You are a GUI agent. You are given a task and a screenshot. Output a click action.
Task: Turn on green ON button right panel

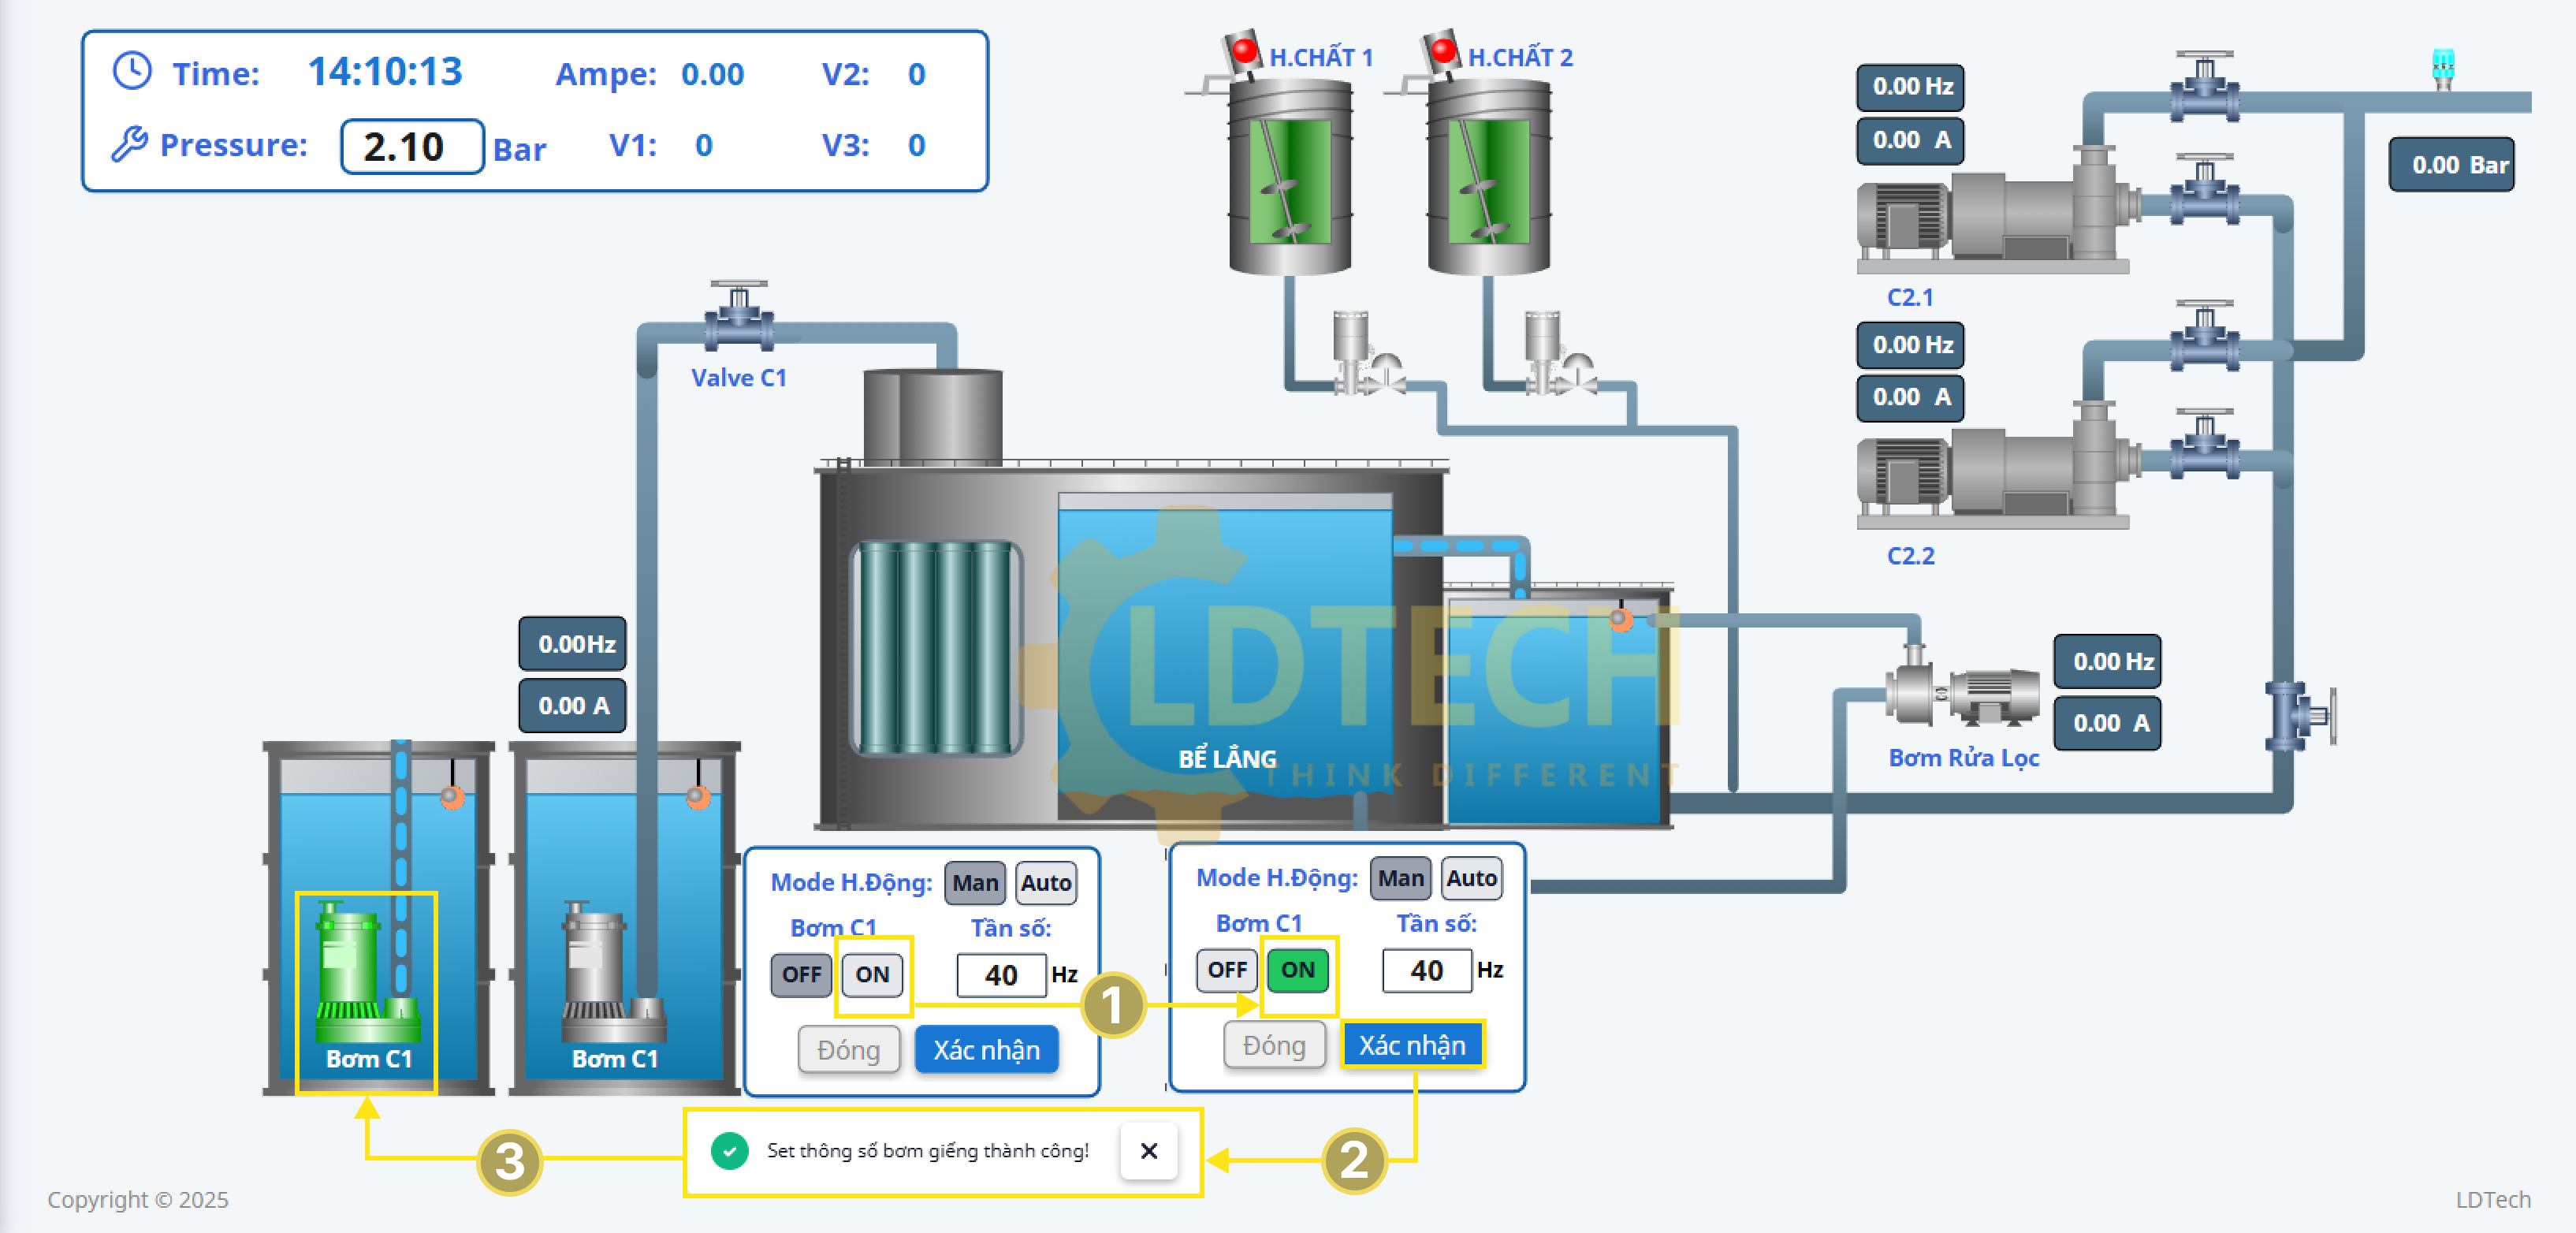tap(1297, 969)
